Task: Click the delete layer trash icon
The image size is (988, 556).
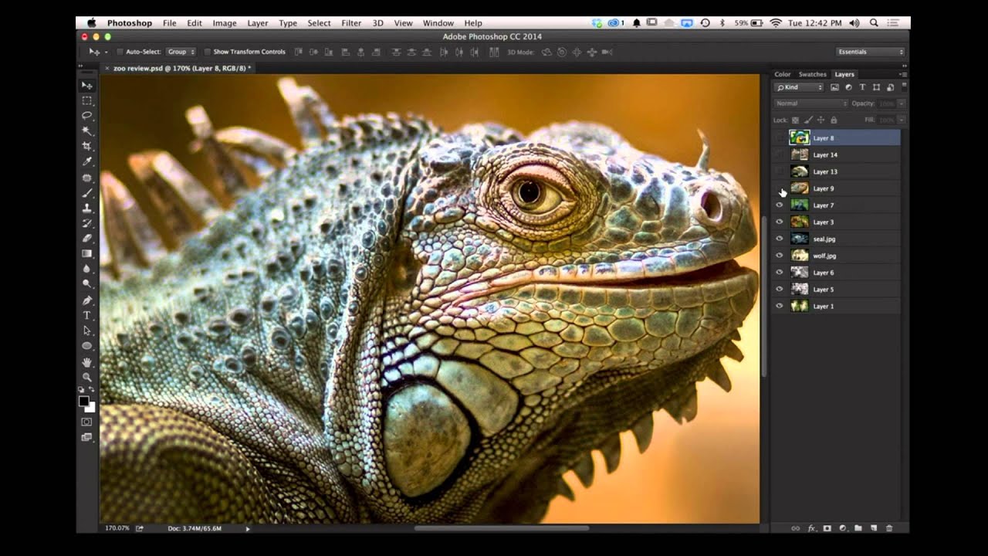Action: click(x=889, y=528)
